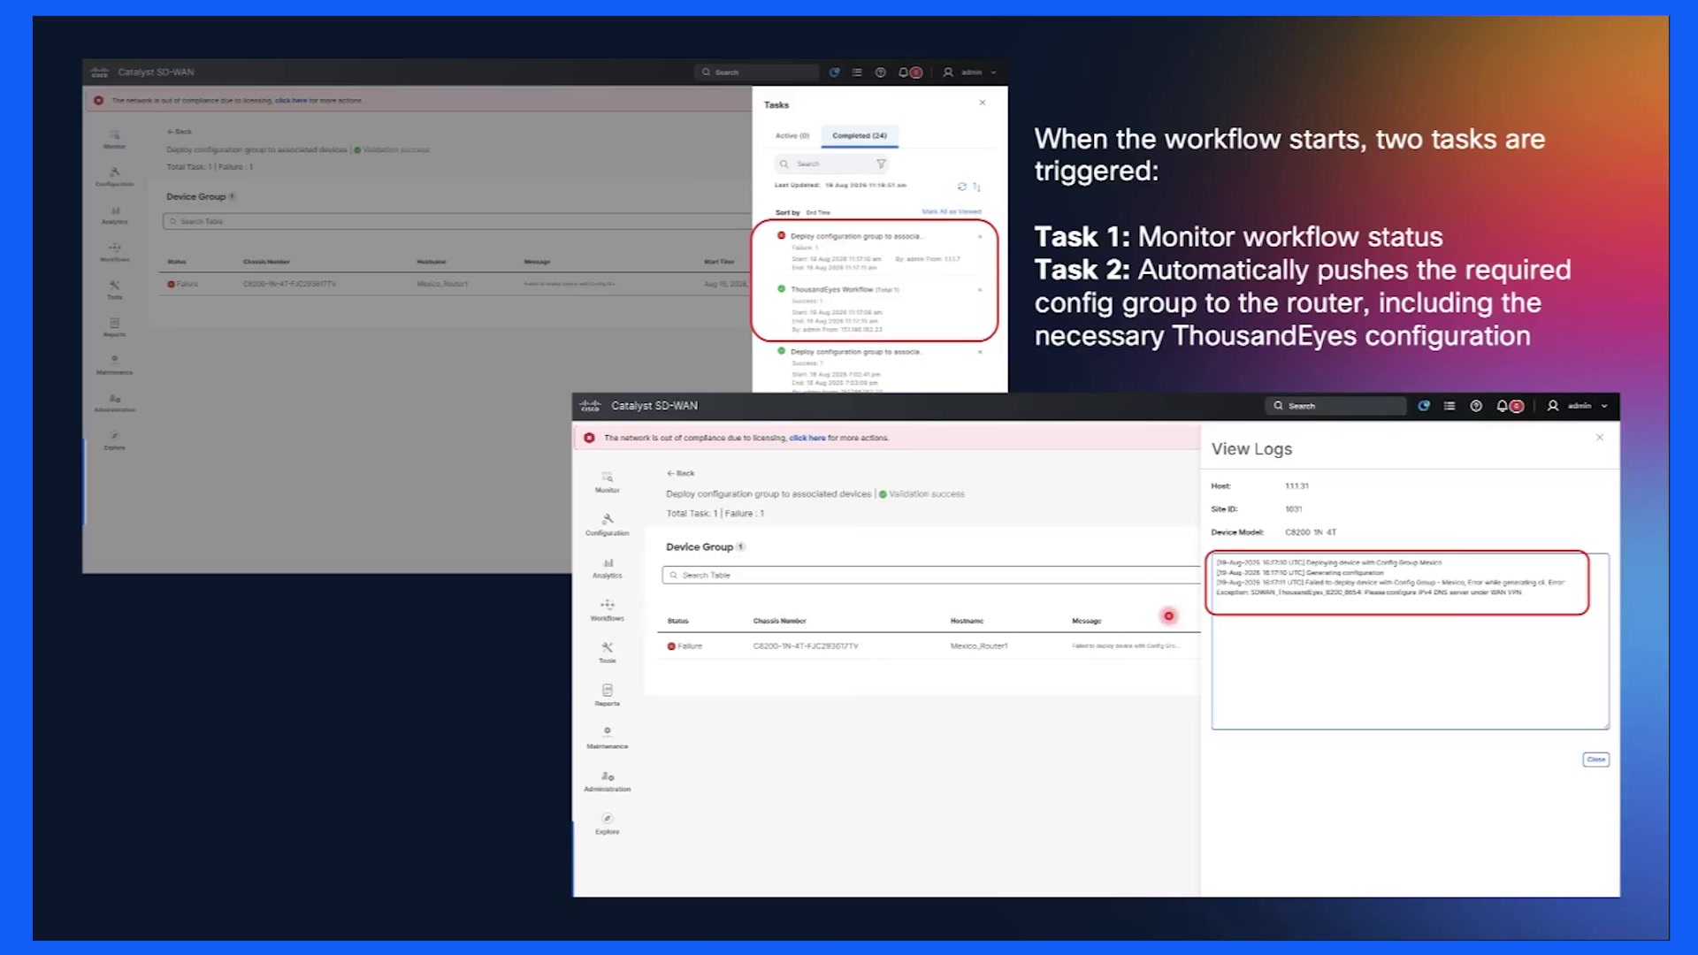Select the Completed (24) tab
This screenshot has width=1698, height=955.
(x=860, y=135)
